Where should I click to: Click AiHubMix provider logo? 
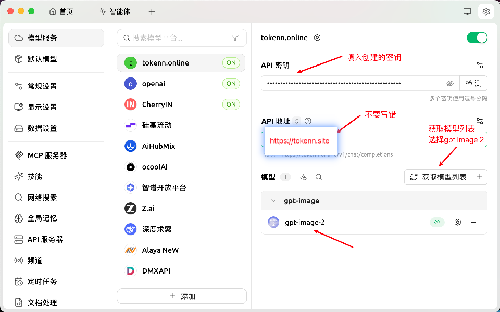coord(130,146)
